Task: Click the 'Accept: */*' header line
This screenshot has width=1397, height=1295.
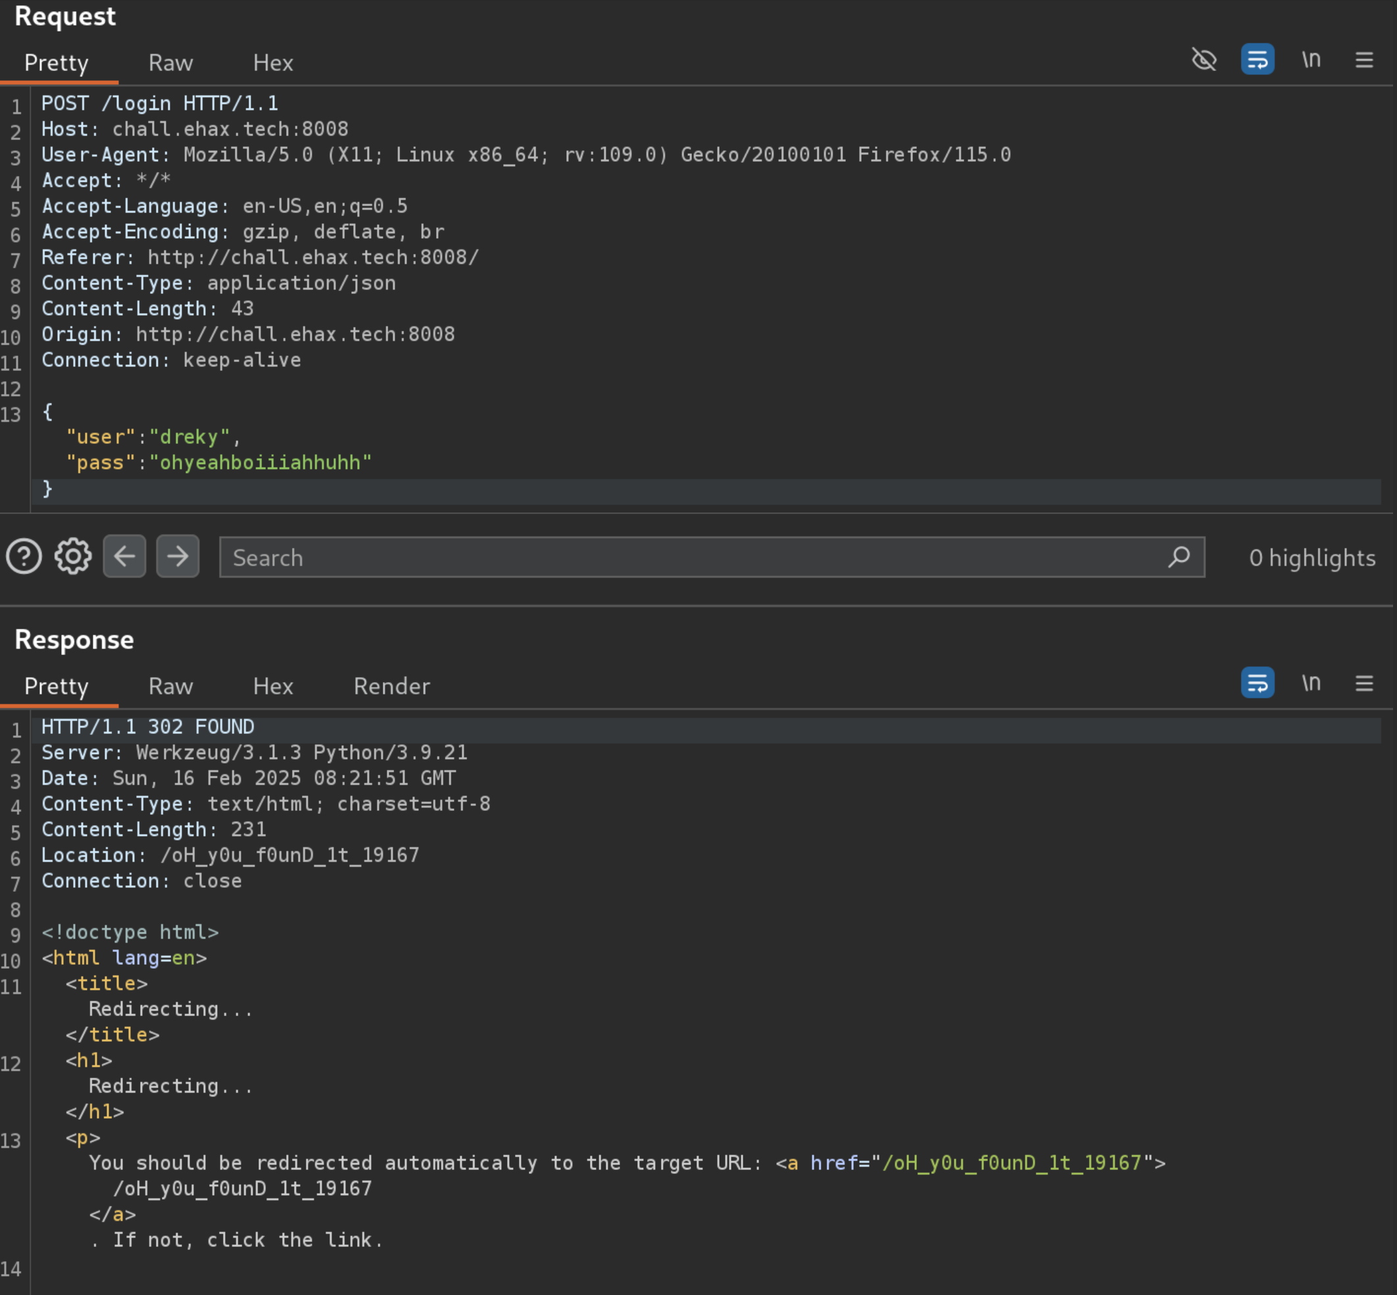Action: (x=106, y=181)
